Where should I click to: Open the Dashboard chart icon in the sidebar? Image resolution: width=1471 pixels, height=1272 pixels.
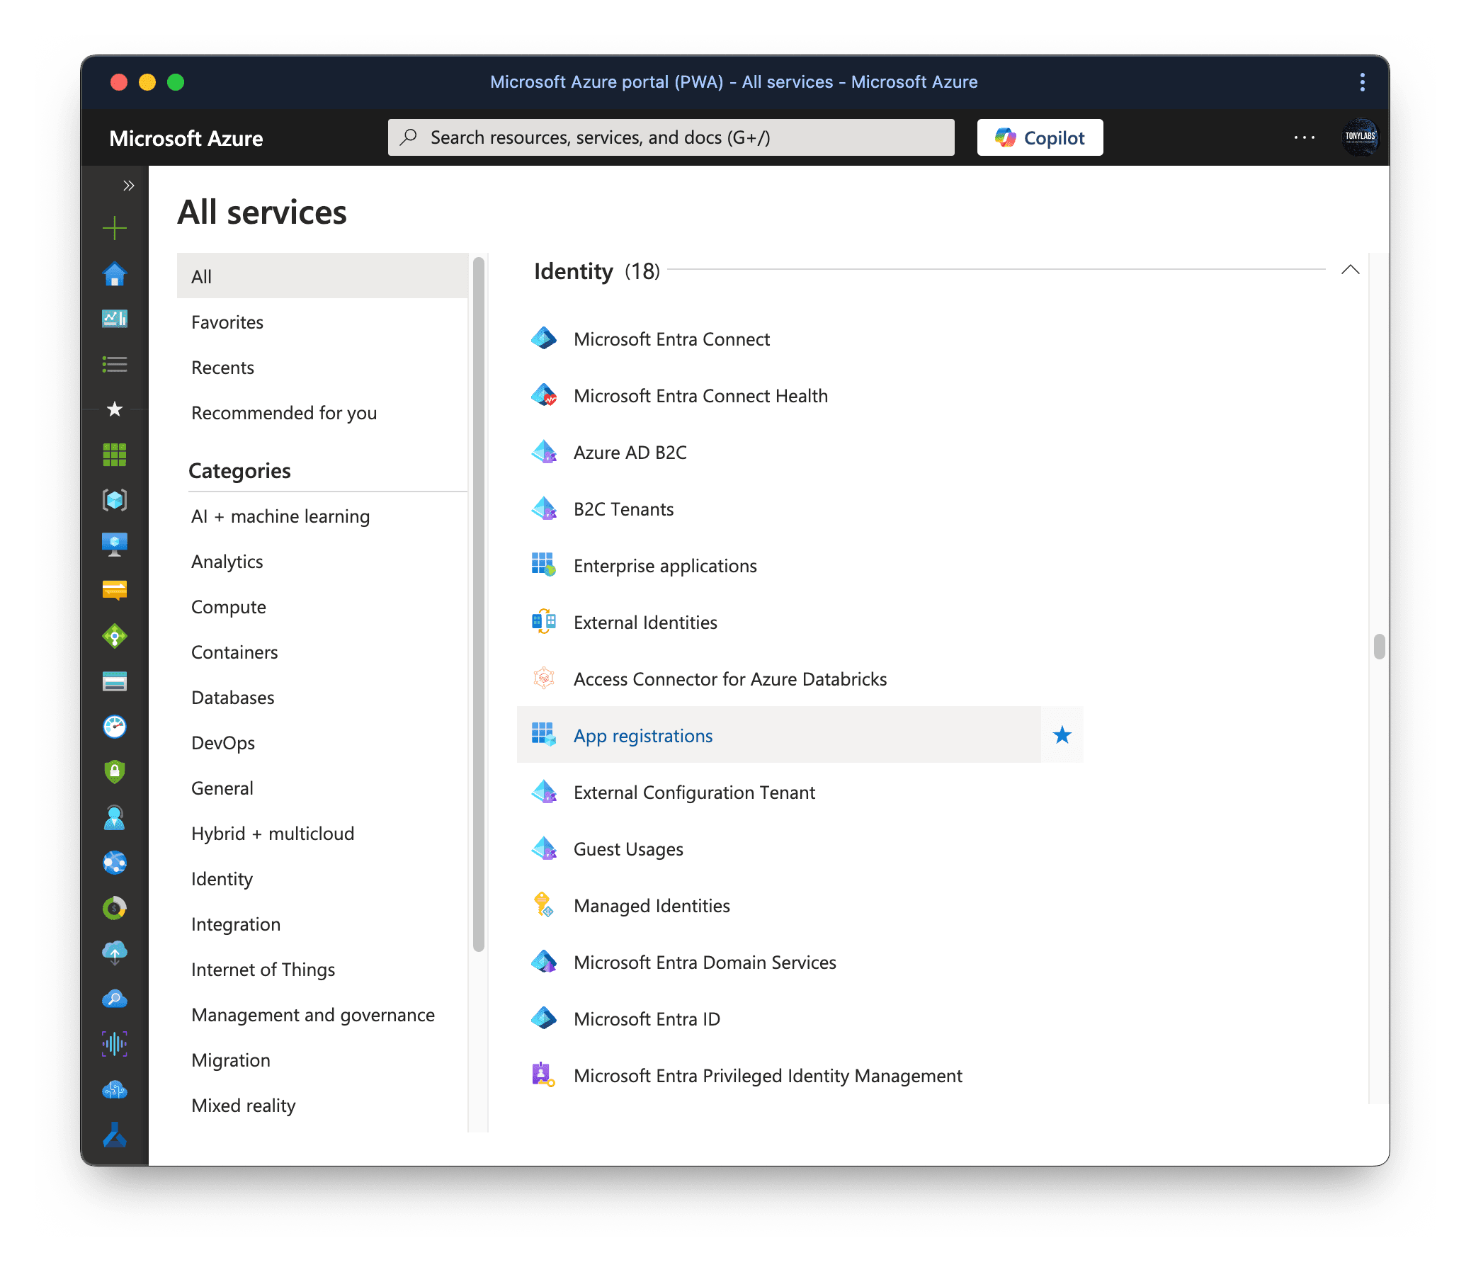114,319
